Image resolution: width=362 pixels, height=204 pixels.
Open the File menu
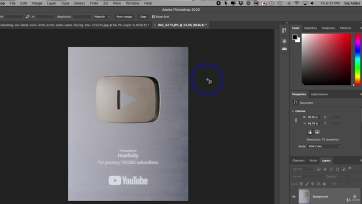[x=12, y=3]
